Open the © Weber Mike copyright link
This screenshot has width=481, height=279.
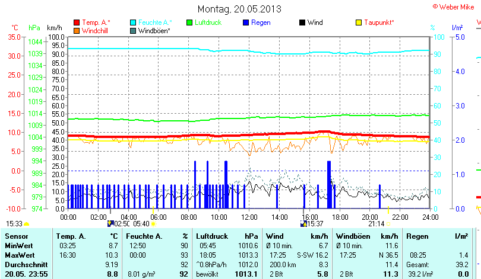(454, 5)
